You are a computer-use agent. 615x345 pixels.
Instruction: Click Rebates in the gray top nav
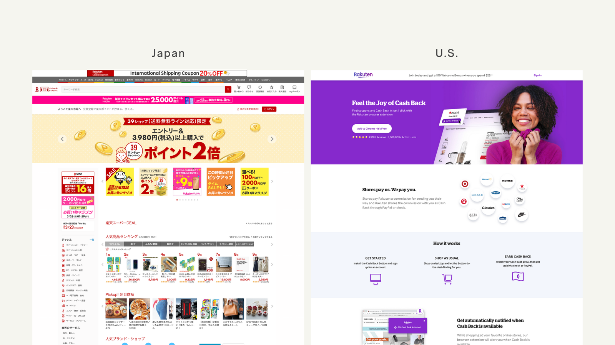pos(139,80)
